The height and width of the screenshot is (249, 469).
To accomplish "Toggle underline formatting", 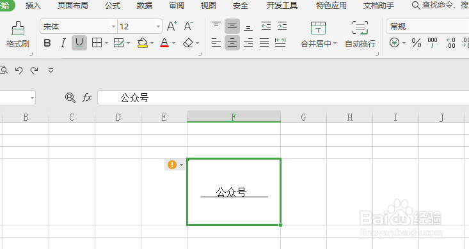I will click(79, 43).
